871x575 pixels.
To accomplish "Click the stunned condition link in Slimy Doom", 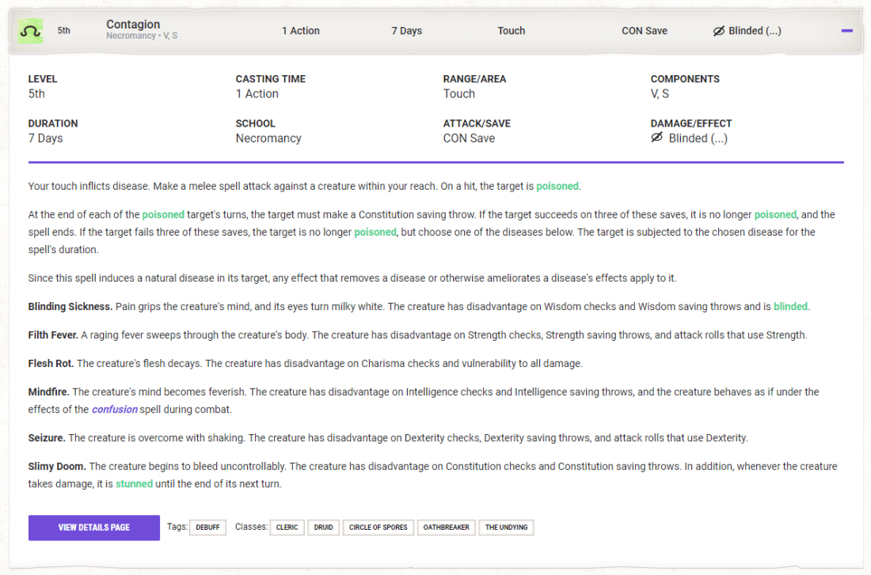I will [134, 484].
